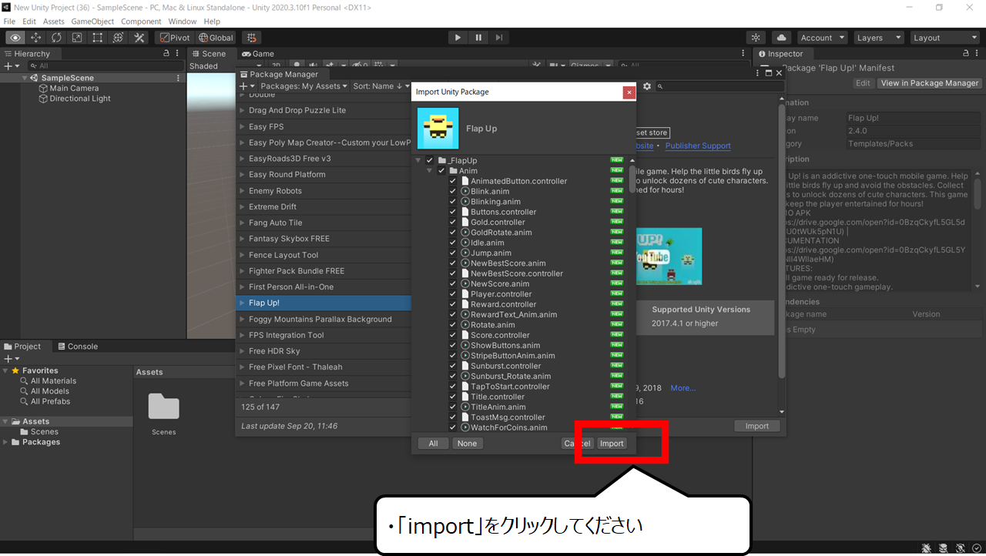Open the File menu
This screenshot has height=556, width=986.
coord(9,22)
